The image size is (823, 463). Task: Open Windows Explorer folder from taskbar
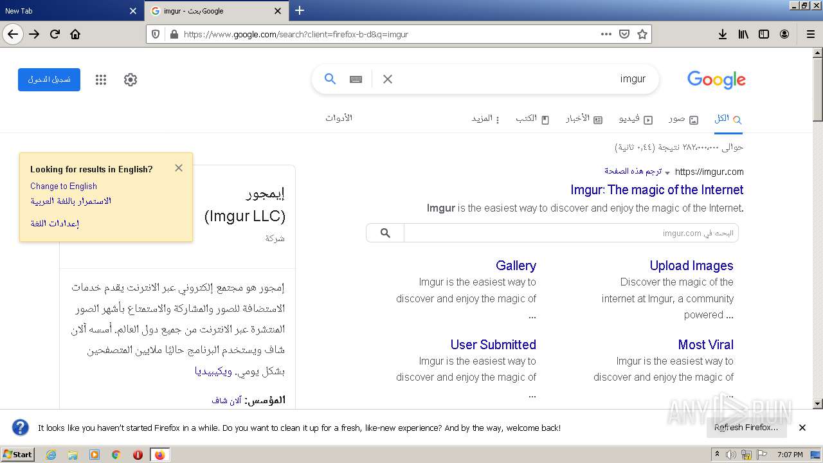pos(73,455)
